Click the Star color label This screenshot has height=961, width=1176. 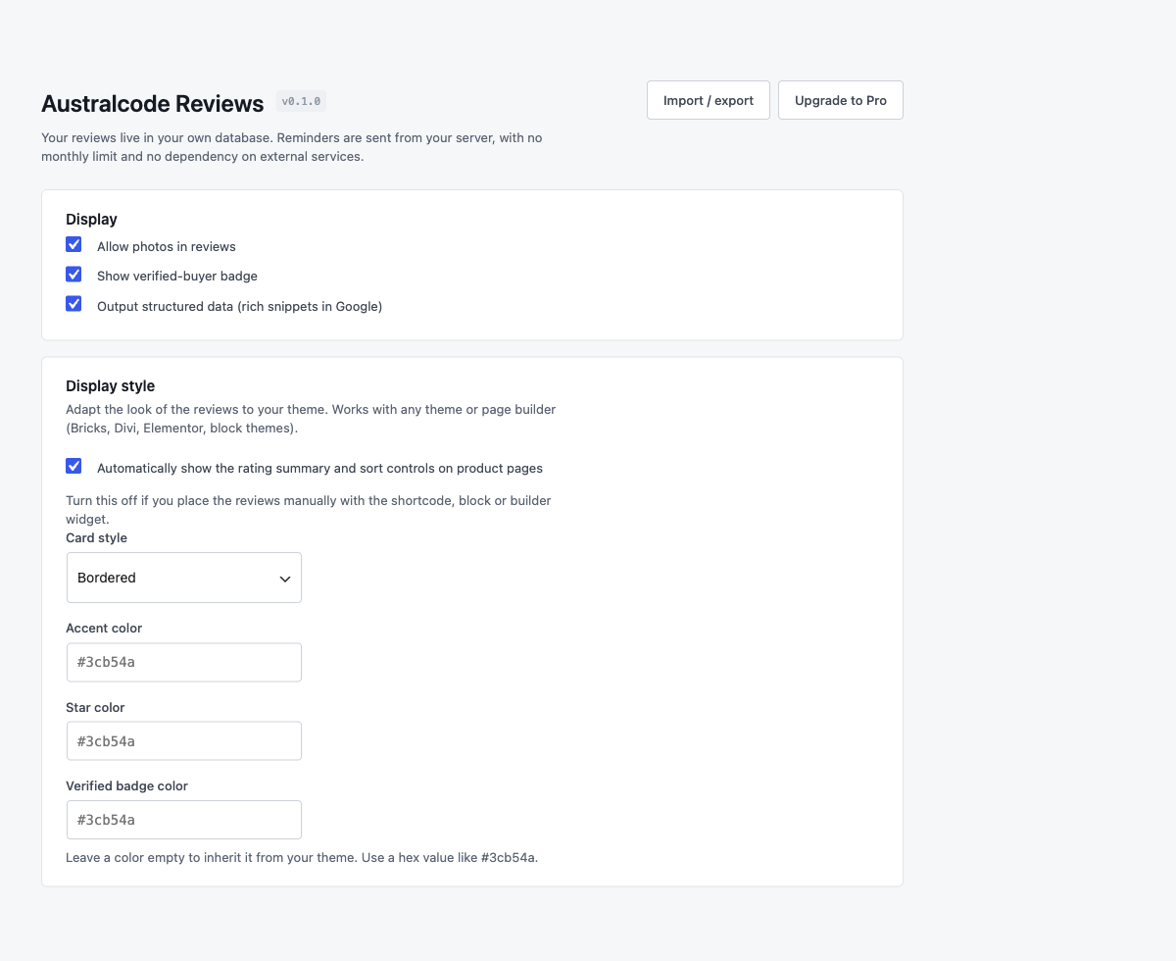95,708
